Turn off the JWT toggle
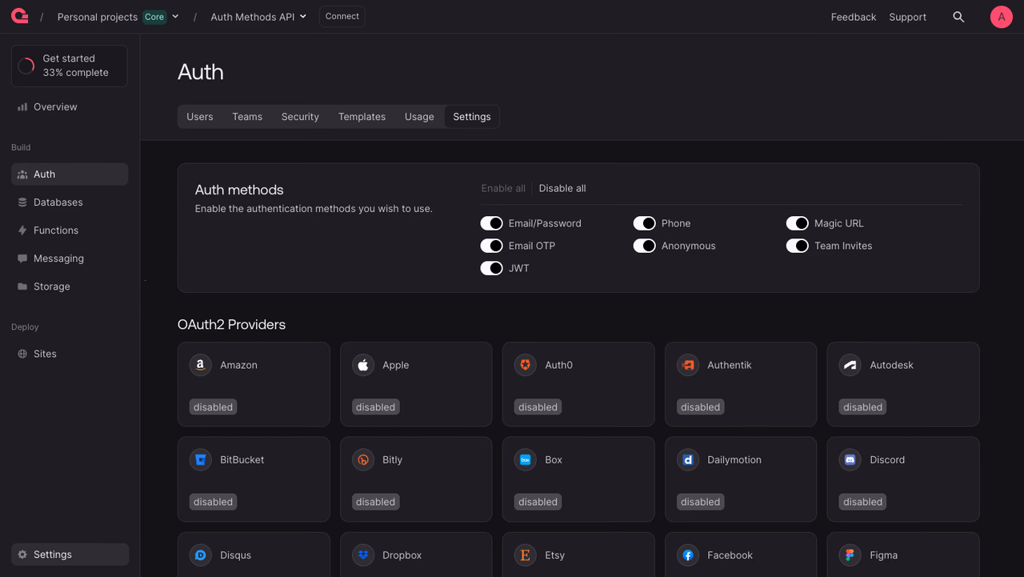Viewport: 1024px width, 577px height. 491,268
